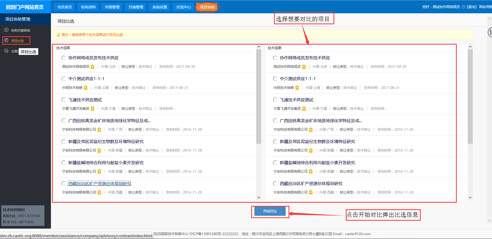Click the left list scrollbar thumb
Image resolution: width=492 pixels, height=239 pixels.
259,97
